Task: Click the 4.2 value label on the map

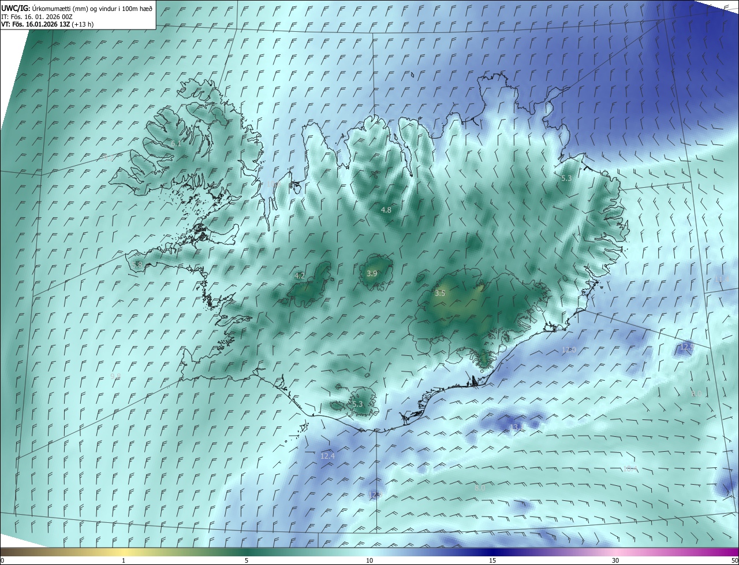Action: (x=300, y=276)
